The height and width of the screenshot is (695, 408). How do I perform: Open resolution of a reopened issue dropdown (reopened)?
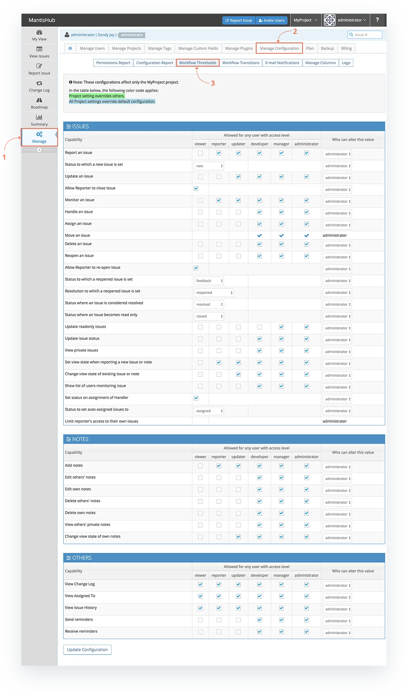click(214, 293)
